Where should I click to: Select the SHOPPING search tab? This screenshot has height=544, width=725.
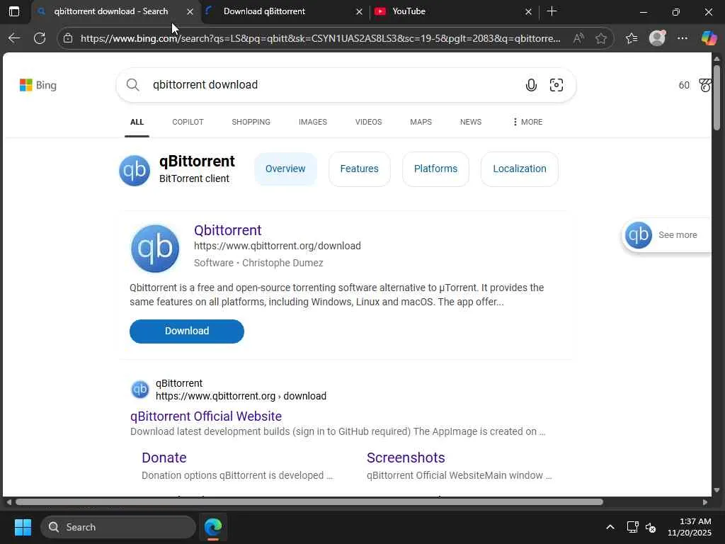click(251, 122)
